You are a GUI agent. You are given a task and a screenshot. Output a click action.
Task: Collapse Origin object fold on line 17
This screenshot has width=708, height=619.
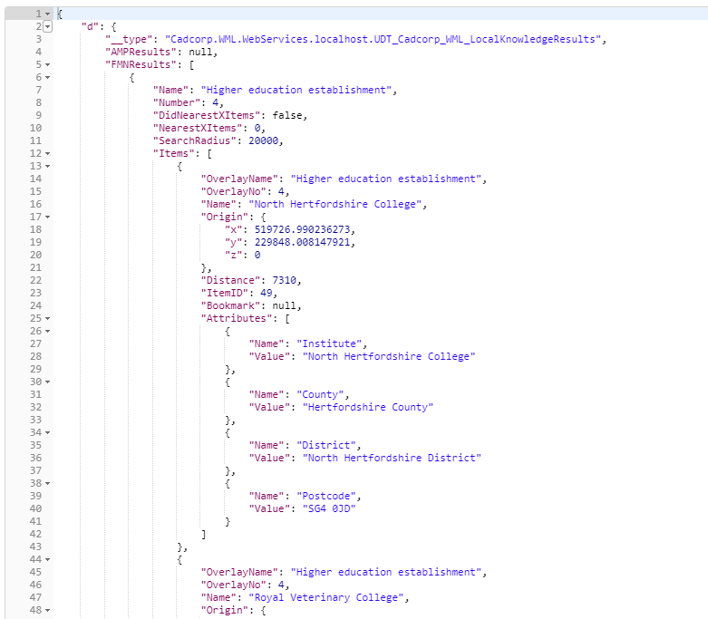47,218
